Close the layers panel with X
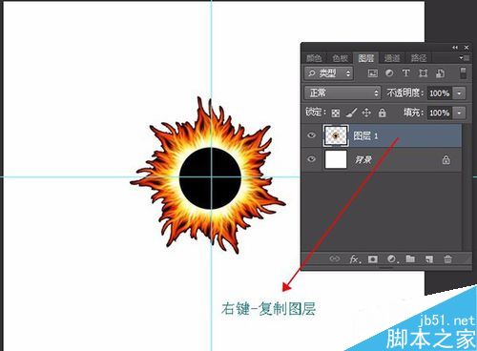This screenshot has height=351, width=477. (x=467, y=48)
